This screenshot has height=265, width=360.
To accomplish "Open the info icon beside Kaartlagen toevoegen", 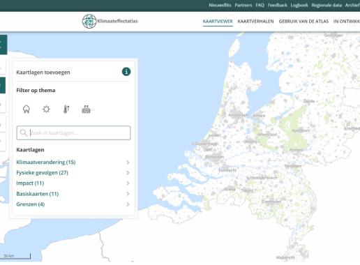I will click(126, 72).
